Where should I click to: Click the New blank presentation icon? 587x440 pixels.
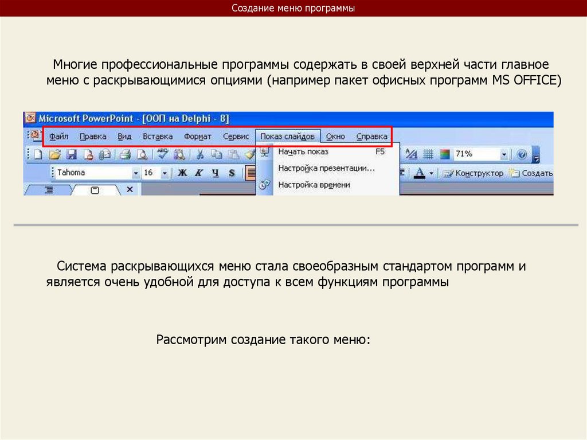38,154
